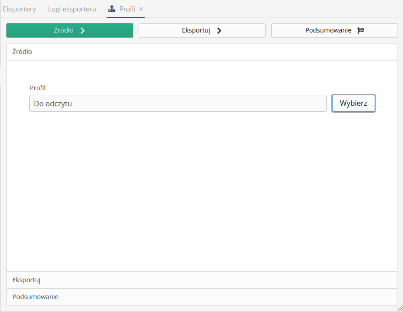This screenshot has height=312, width=403.
Task: Go to the Eksportuj wizard step button
Action: pyautogui.click(x=196, y=31)
